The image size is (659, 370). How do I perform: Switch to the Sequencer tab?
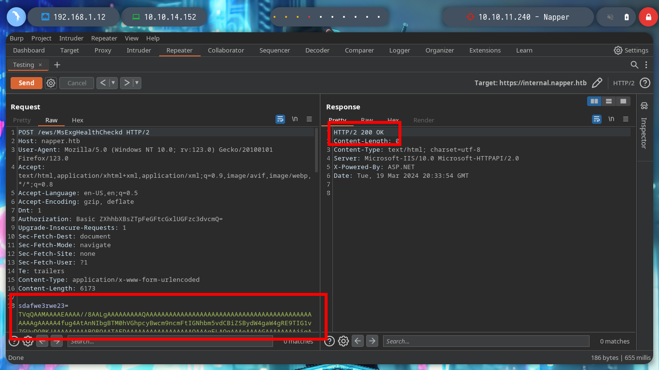[x=275, y=50]
